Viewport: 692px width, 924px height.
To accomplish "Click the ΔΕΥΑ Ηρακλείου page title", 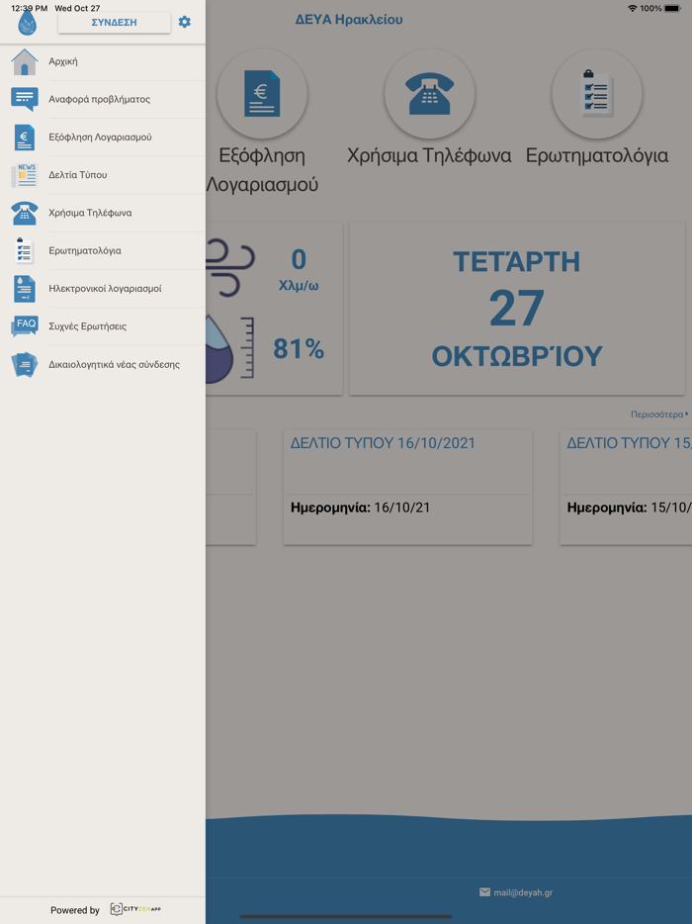I will (x=349, y=20).
